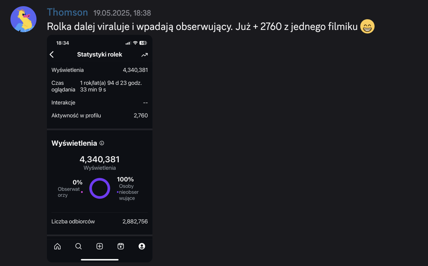Tap the home indicator bar
Image resolution: width=428 pixels, height=266 pixels.
coord(100,259)
